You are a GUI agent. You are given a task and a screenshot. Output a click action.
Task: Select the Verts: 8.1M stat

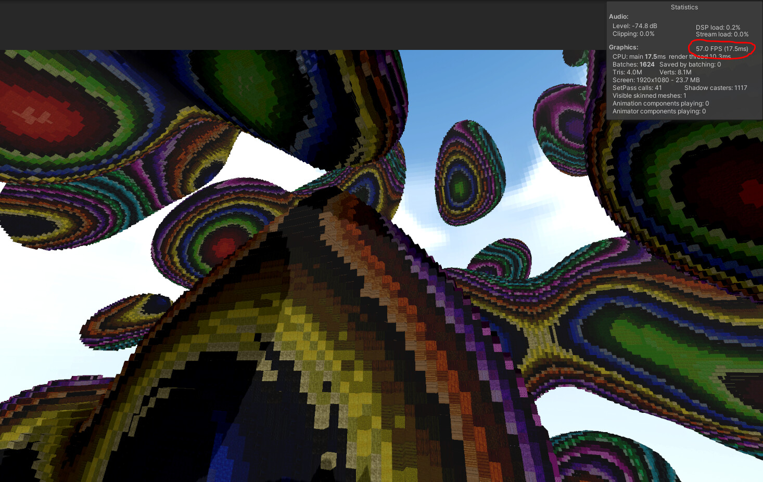point(676,72)
